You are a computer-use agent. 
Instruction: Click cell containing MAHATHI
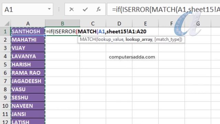click(28, 40)
